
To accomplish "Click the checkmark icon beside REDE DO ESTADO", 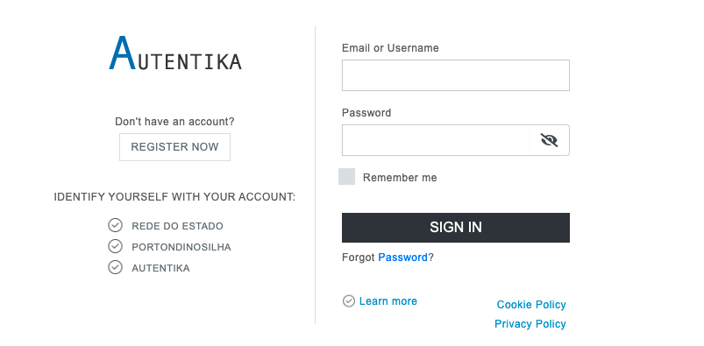I will click(x=116, y=225).
